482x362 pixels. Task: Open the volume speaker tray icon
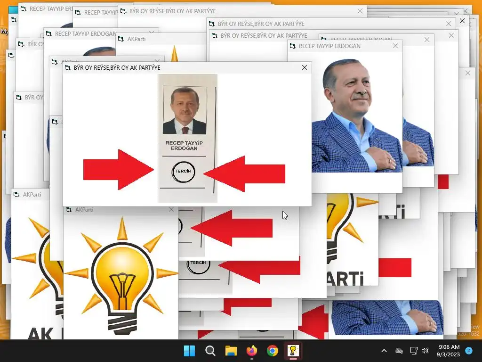pos(425,351)
